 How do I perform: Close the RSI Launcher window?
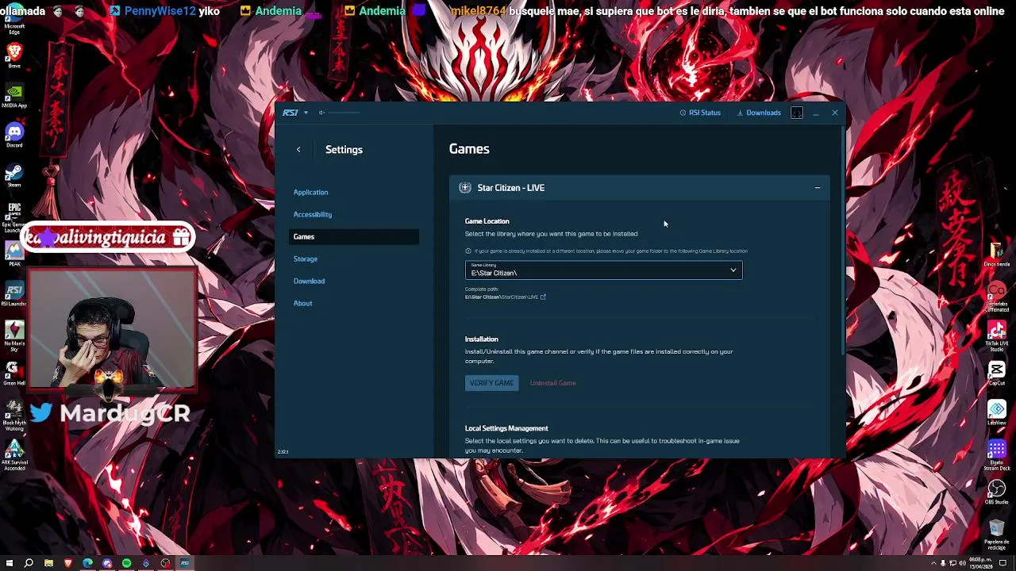(835, 113)
